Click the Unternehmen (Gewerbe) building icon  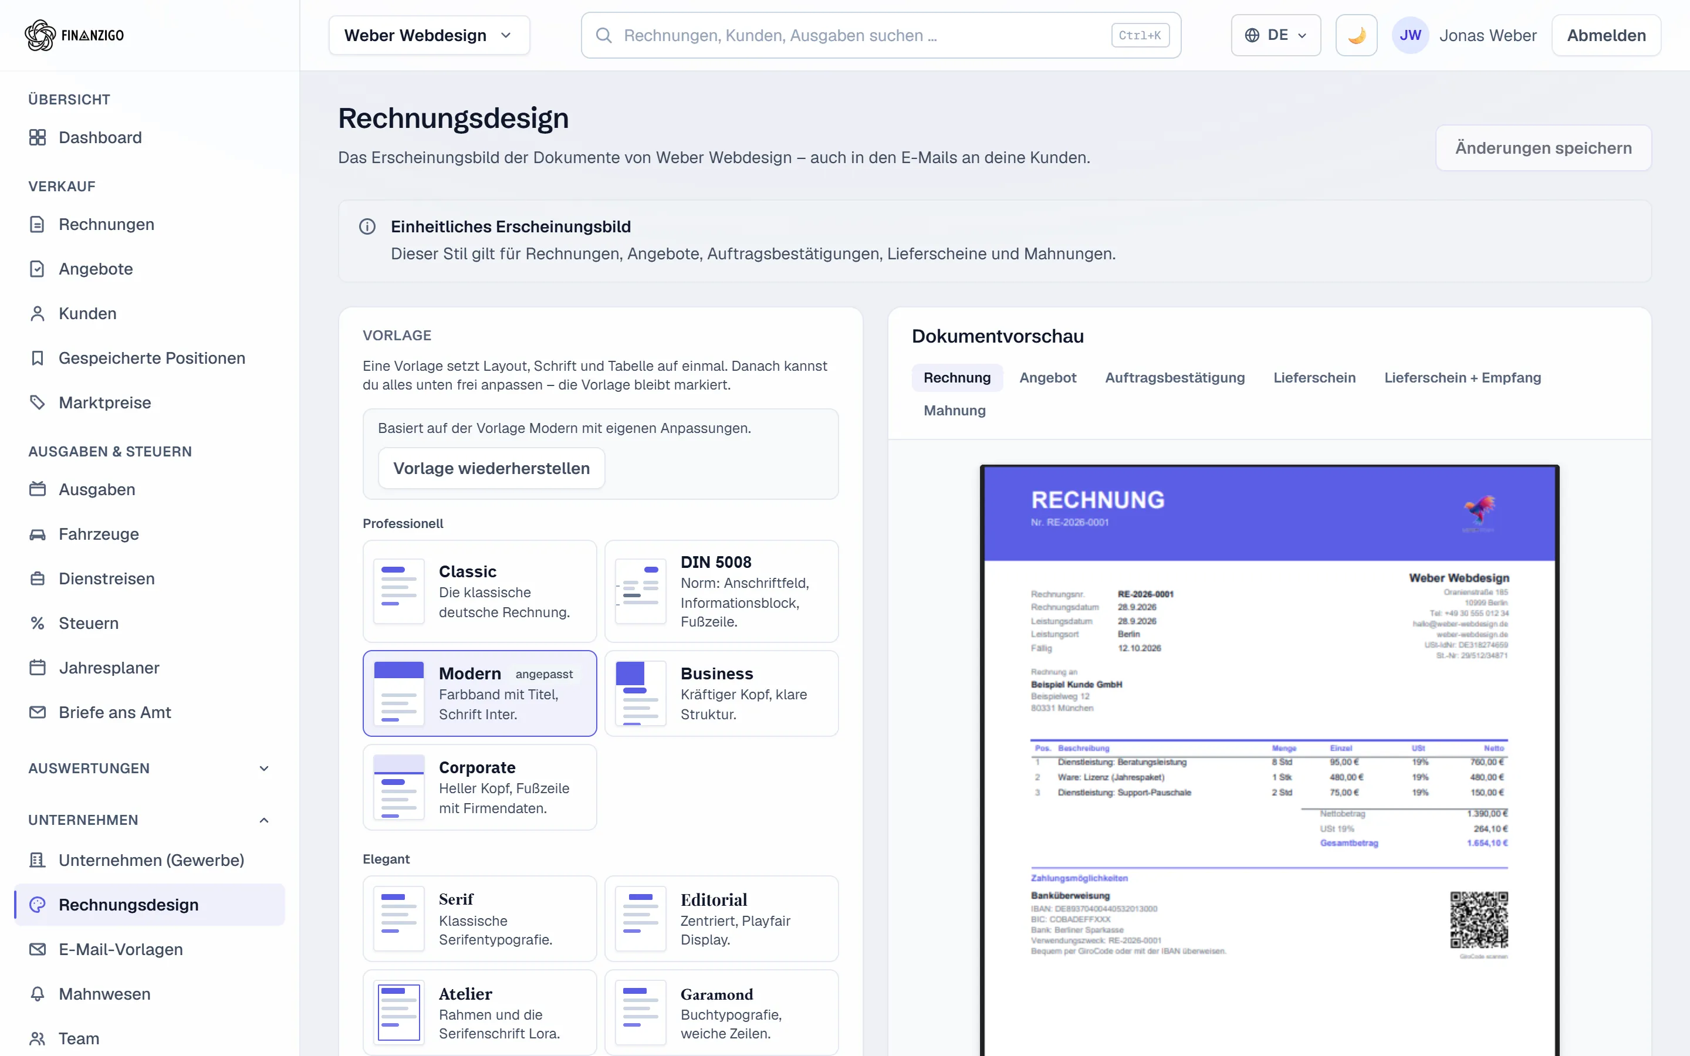(38, 861)
